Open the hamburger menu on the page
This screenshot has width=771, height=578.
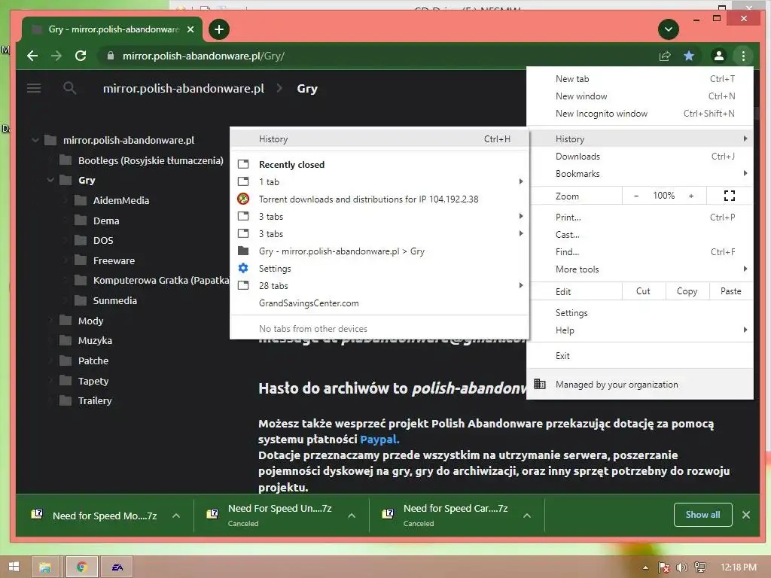34,89
